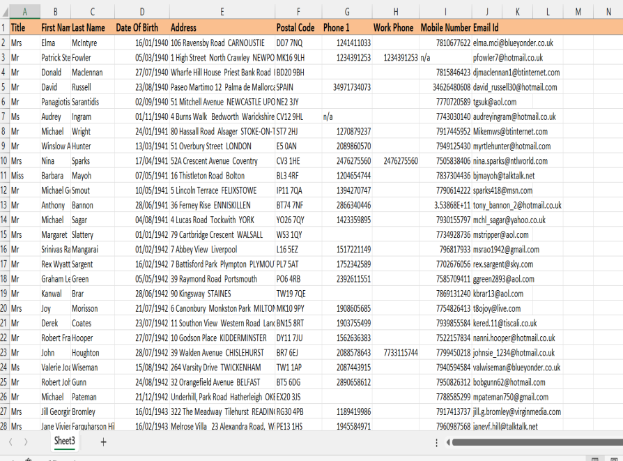Select work phone 7733115744
Screen dimensions: 623x461
coord(396,352)
